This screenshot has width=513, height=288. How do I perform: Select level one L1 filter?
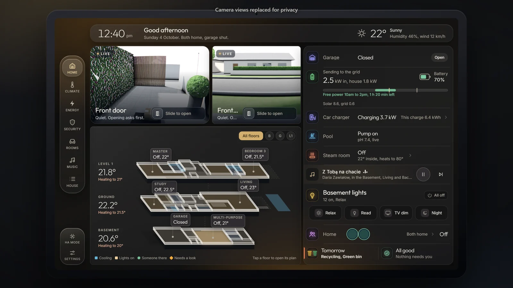[291, 136]
